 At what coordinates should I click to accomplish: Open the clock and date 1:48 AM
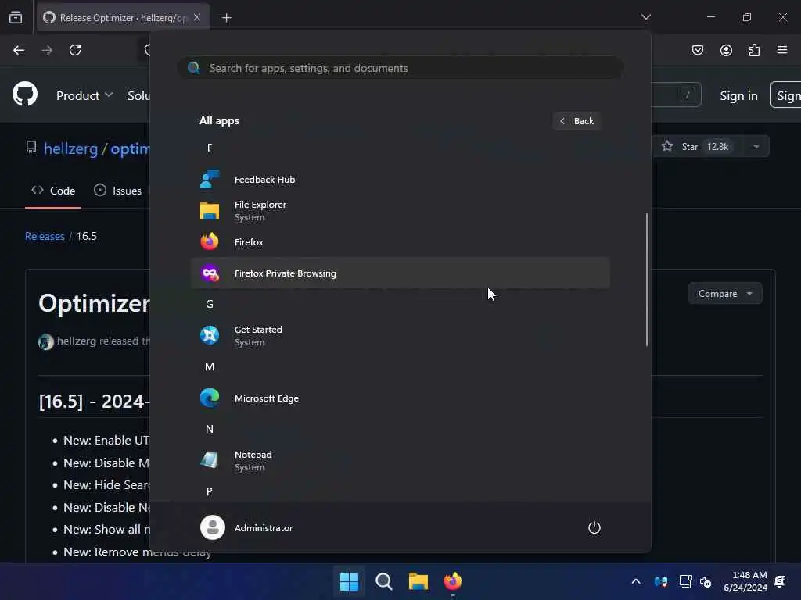pyautogui.click(x=745, y=581)
